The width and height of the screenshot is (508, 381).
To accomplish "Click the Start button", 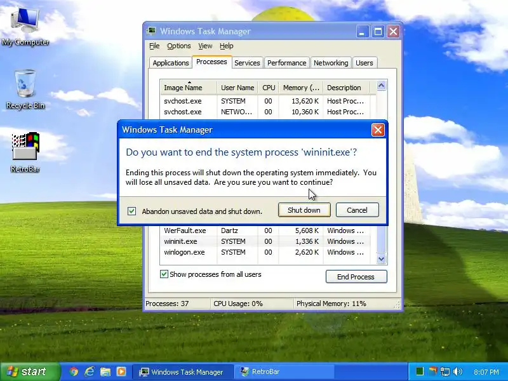I will 30,371.
